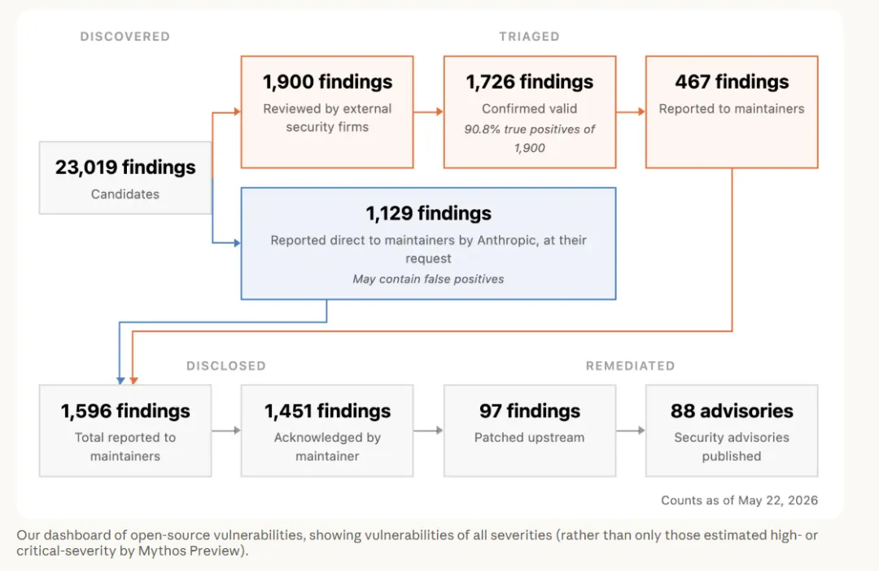
Task: Click gray arrow between 1,596 and 1,451
Action: tap(226, 430)
